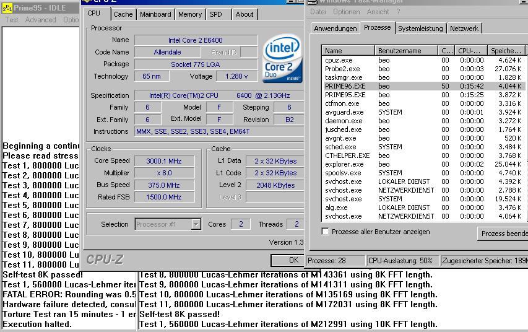Screen dimensions: 528x332
Task: Sort by the Benutzername column header
Action: pos(406,51)
